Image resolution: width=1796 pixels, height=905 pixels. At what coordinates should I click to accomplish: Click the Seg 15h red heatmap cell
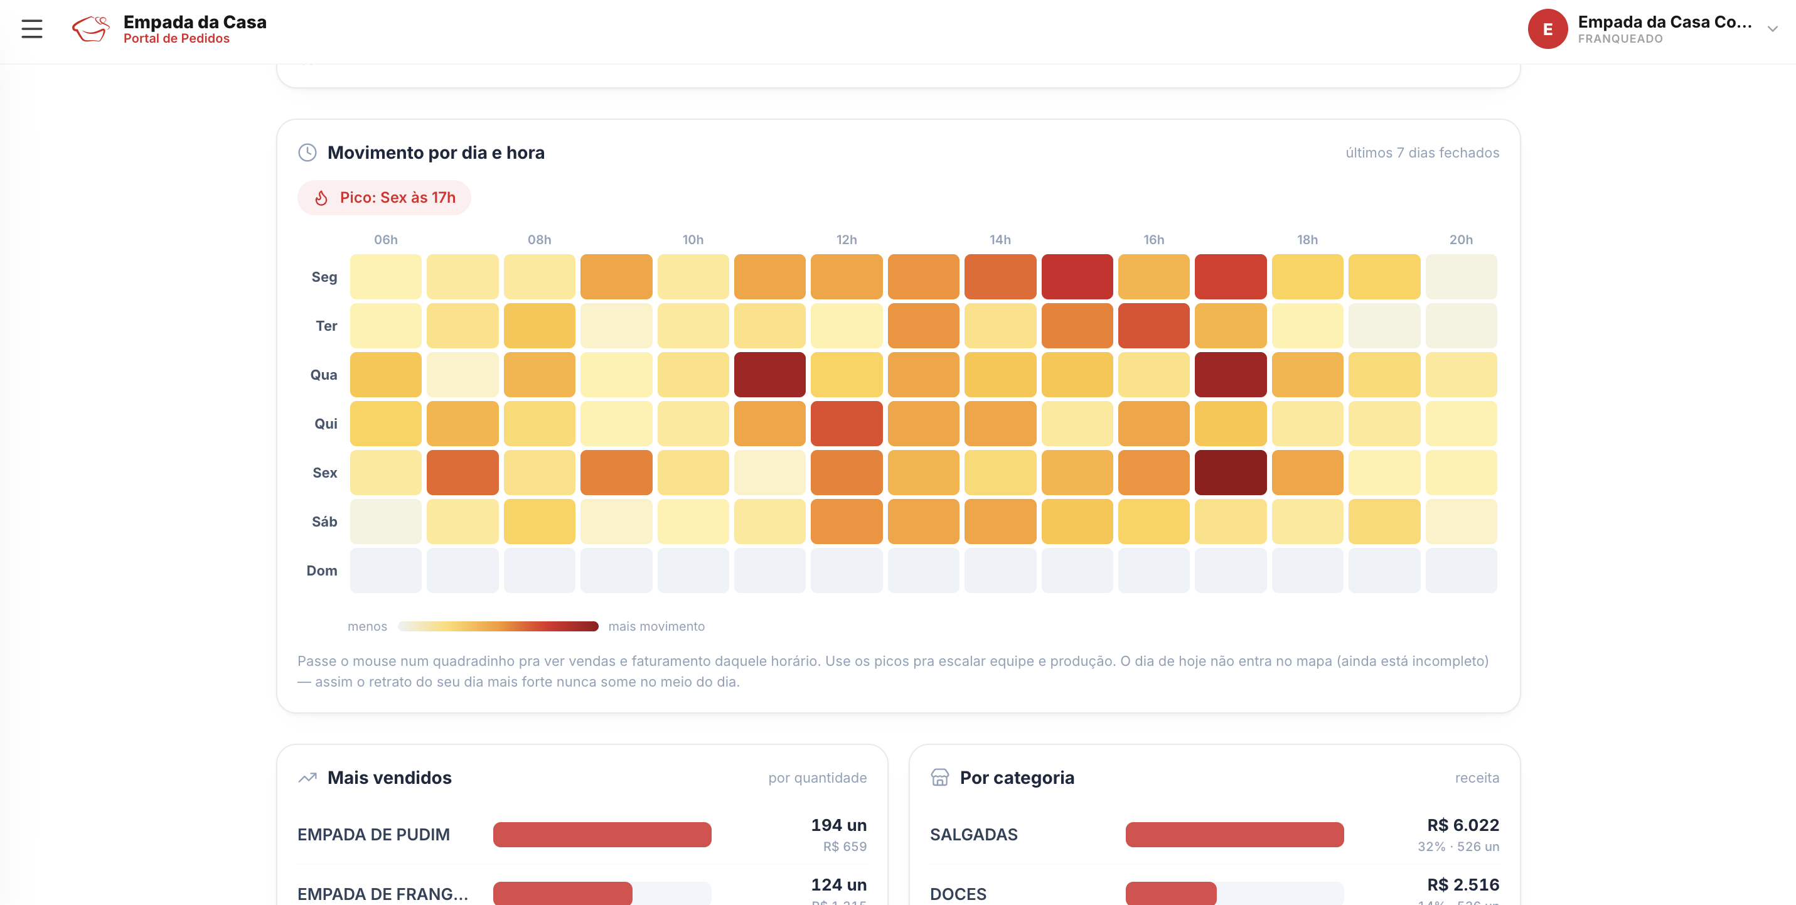point(1077,277)
